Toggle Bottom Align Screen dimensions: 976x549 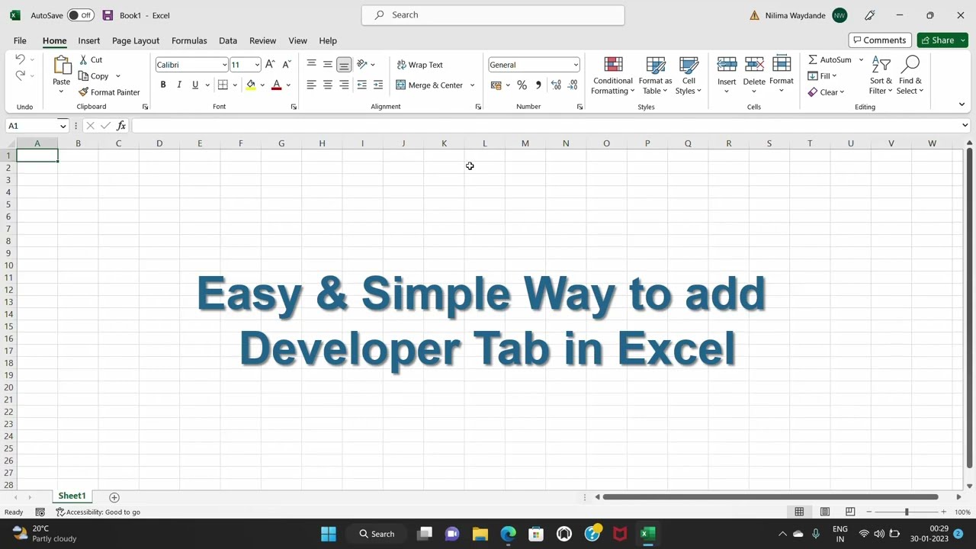(344, 64)
